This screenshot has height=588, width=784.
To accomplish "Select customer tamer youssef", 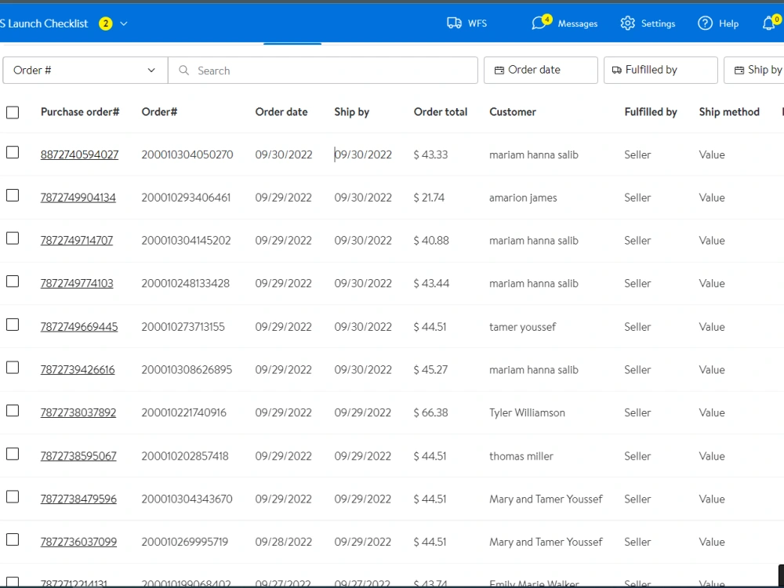I will coord(522,327).
